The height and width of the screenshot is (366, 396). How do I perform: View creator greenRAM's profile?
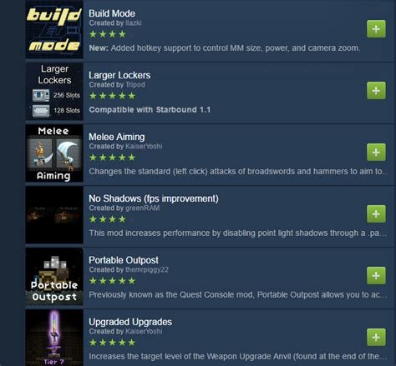[x=142, y=208]
